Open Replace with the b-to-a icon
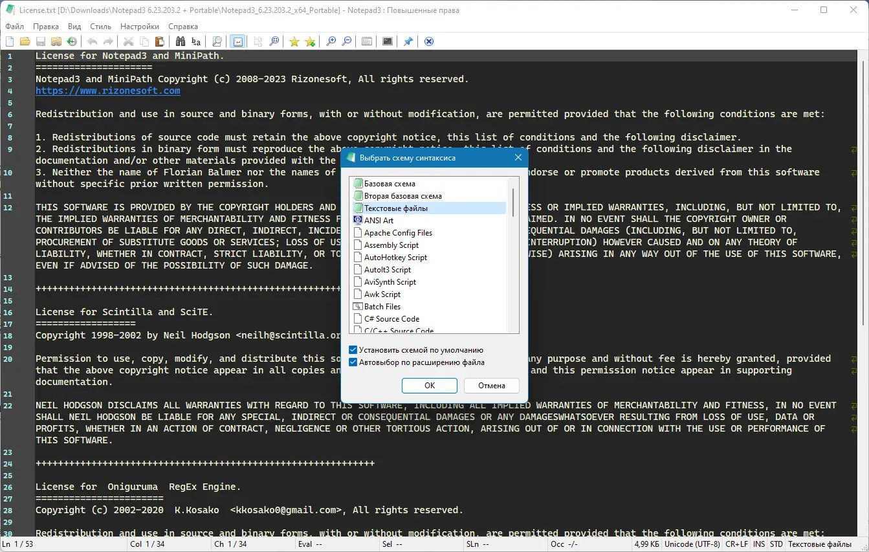The image size is (869, 552). point(196,41)
